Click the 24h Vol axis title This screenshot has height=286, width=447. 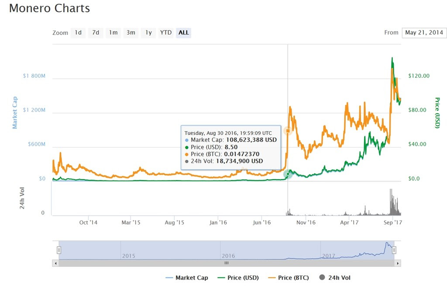pyautogui.click(x=22, y=198)
